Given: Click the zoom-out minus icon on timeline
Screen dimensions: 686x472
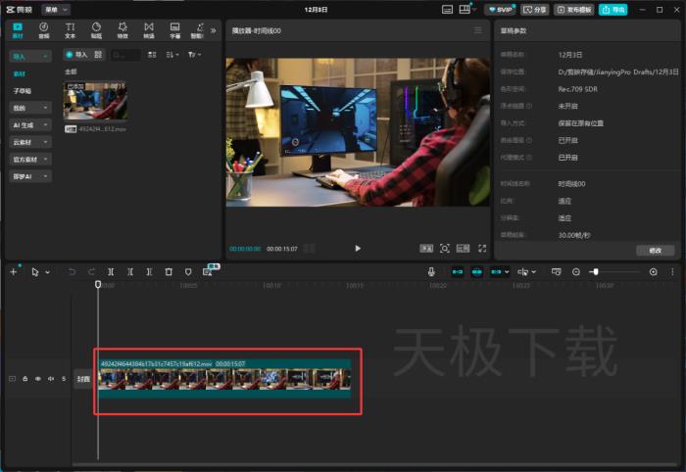Looking at the screenshot, I should pyautogui.click(x=576, y=271).
